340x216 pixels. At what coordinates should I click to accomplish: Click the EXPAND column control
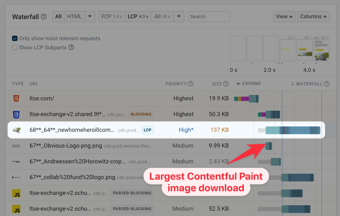coord(249,84)
